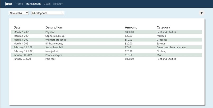Click the Groceries category cell
Image resolution: width=213 pixels, height=108 pixels.
click(x=162, y=40)
